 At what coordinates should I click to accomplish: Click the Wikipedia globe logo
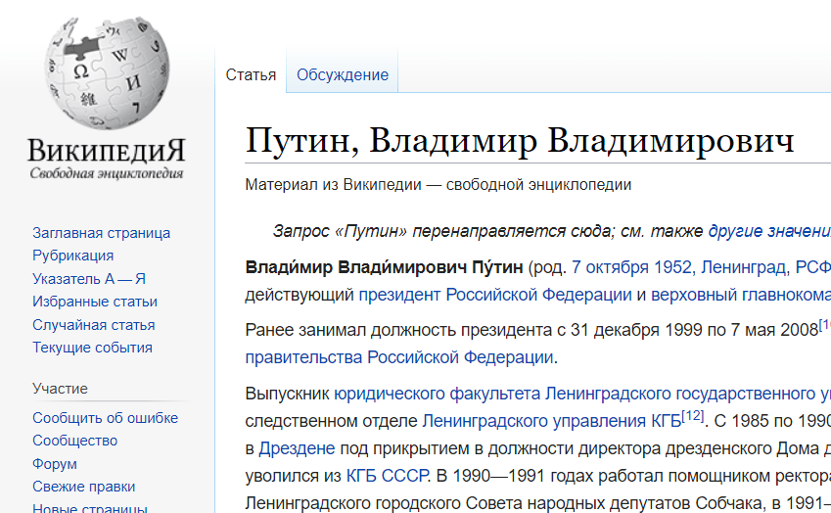[108, 73]
